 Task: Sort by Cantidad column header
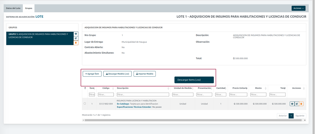pos(221,88)
